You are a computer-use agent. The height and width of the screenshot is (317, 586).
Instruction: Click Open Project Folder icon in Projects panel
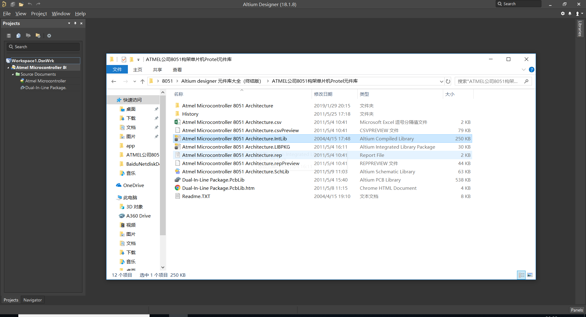28,36
